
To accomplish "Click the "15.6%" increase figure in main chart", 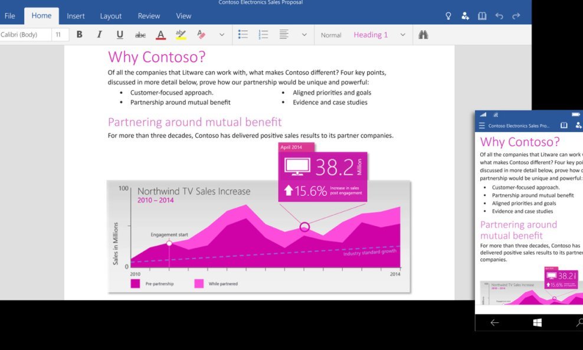I will tap(310, 191).
